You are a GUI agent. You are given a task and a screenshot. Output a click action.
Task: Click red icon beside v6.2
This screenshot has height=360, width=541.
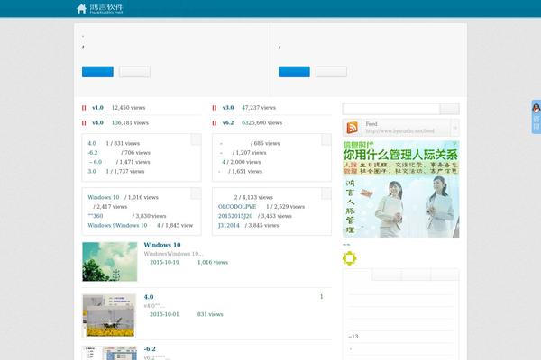pyautogui.click(x=215, y=123)
